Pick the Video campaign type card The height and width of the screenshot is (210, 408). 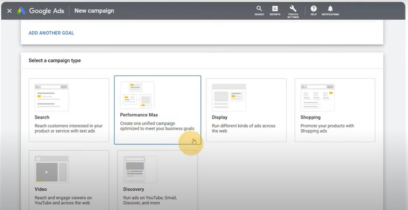point(69,180)
